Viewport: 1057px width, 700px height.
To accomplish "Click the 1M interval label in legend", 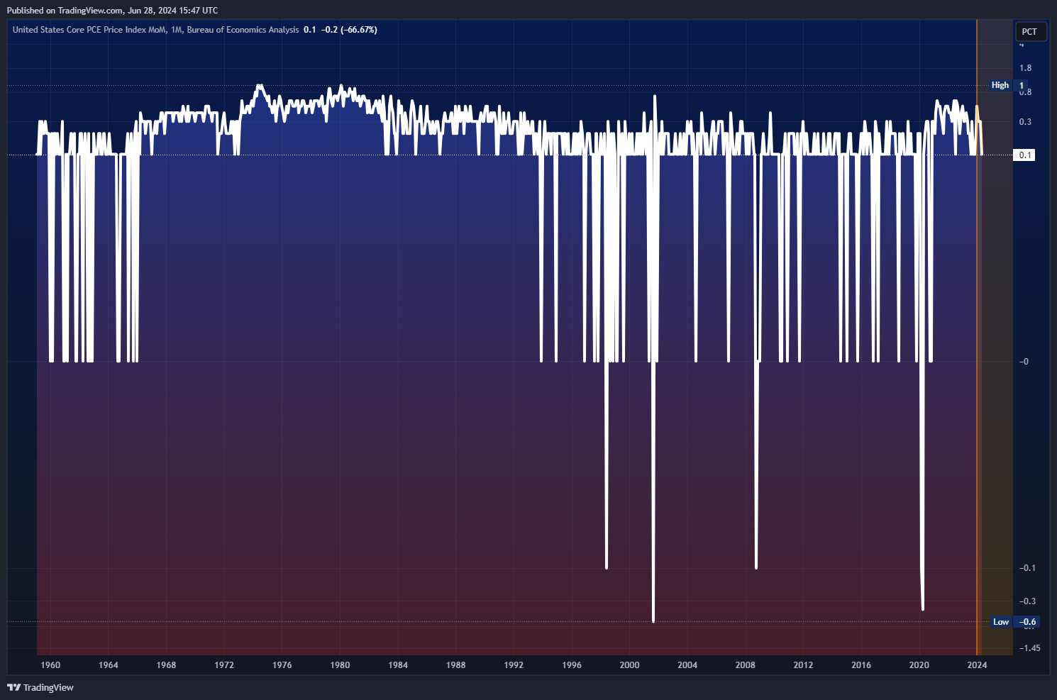I will [x=176, y=30].
